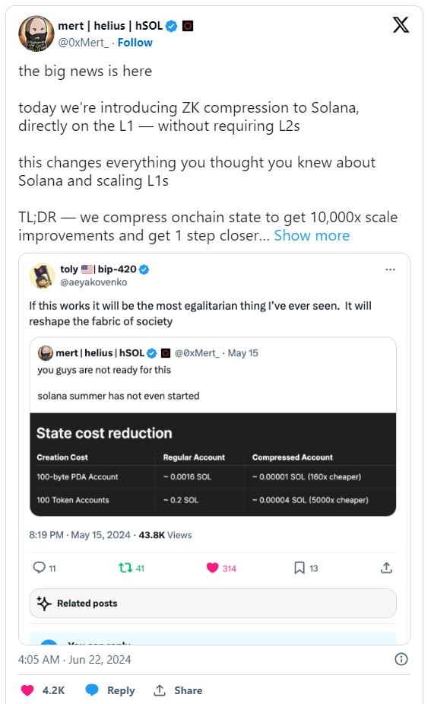Viewport: 431px width, 704px height.
Task: Like the quoted post with 314 likes
Action: [212, 568]
